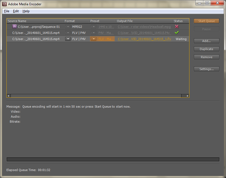Open encoding Settings for the selected job
The width and height of the screenshot is (226, 178).
coord(206,69)
